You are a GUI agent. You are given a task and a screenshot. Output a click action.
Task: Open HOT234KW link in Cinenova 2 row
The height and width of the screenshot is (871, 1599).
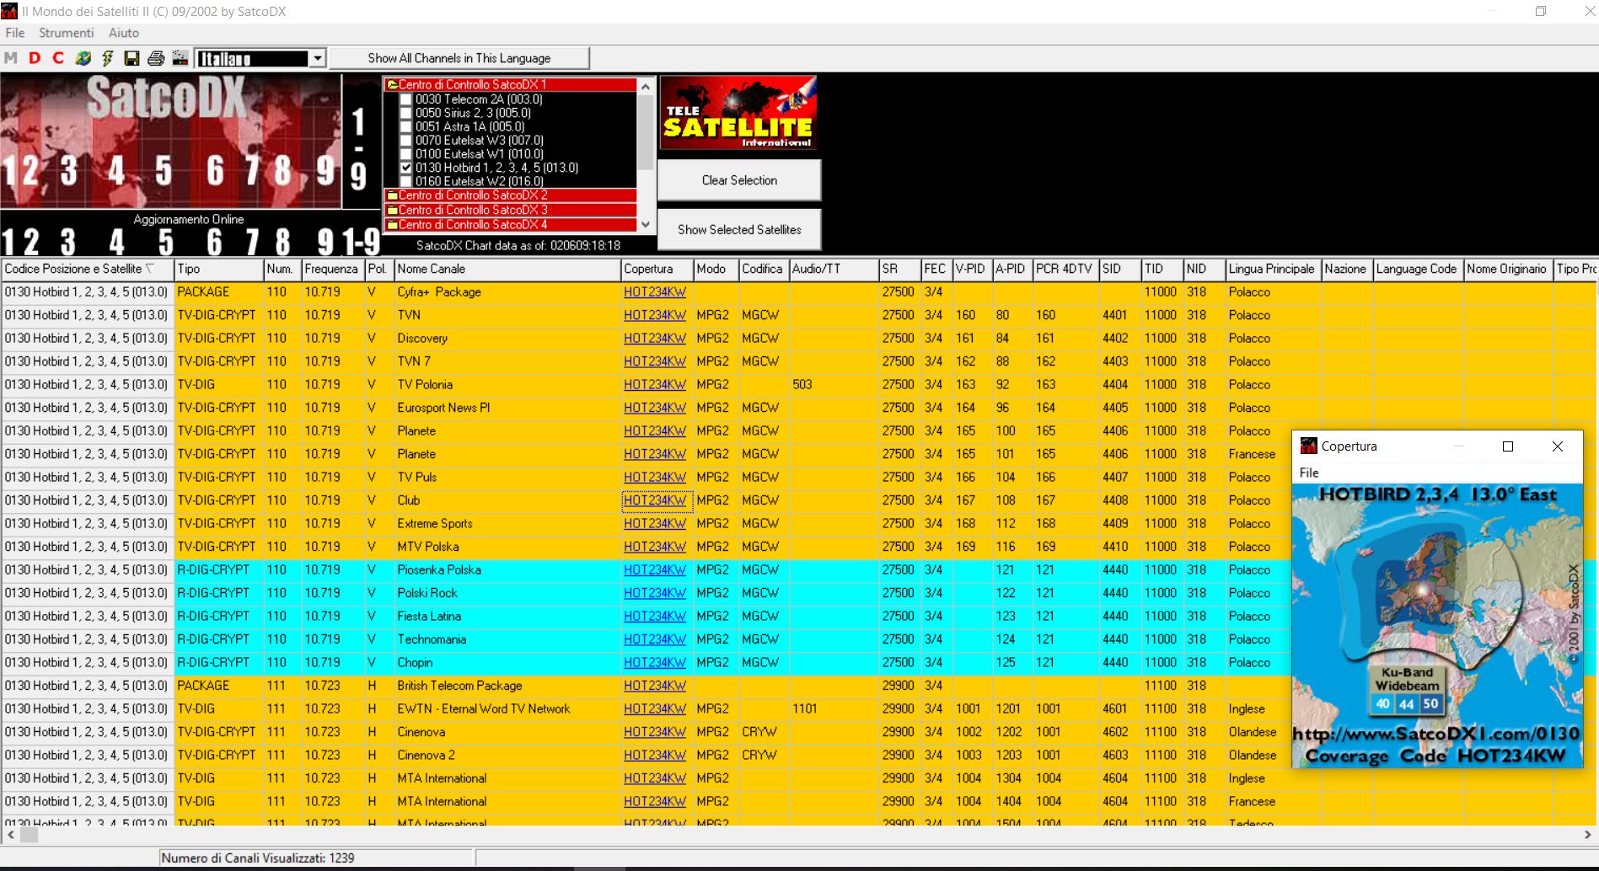(655, 756)
